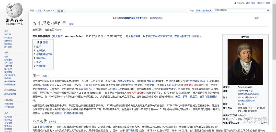Image resolution: width=276 pixels, height=132 pixels.
Task: Click the 登录 link
Action: coord(268,3)
